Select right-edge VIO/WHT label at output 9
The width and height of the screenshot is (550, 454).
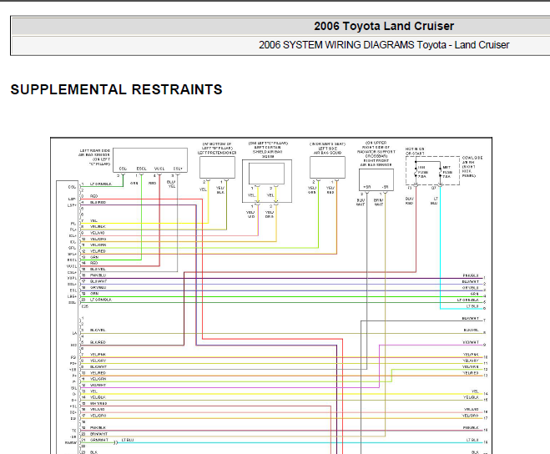(471, 342)
